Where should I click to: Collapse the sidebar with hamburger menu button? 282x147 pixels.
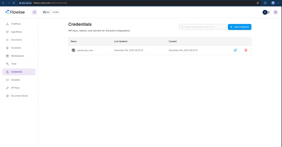34,12
